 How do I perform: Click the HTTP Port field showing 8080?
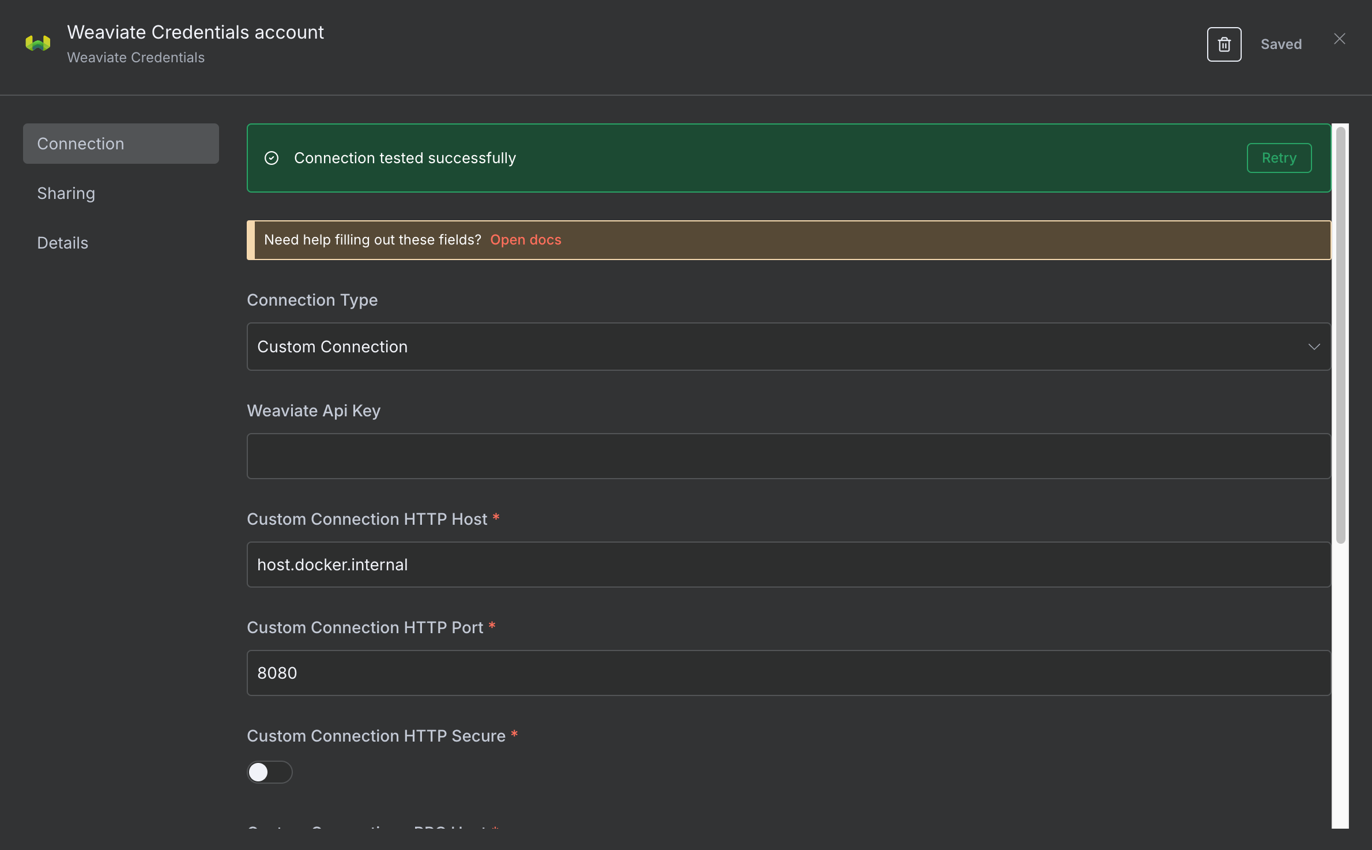(787, 672)
